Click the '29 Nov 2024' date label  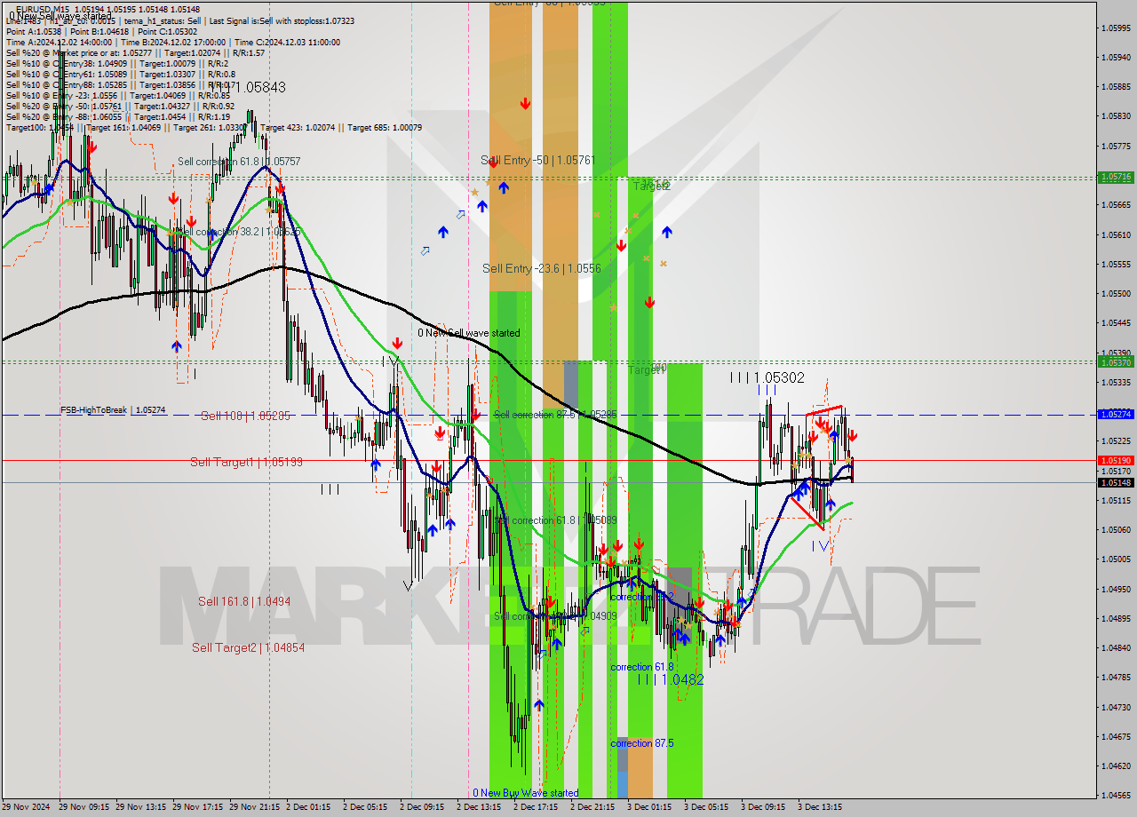[x=28, y=807]
